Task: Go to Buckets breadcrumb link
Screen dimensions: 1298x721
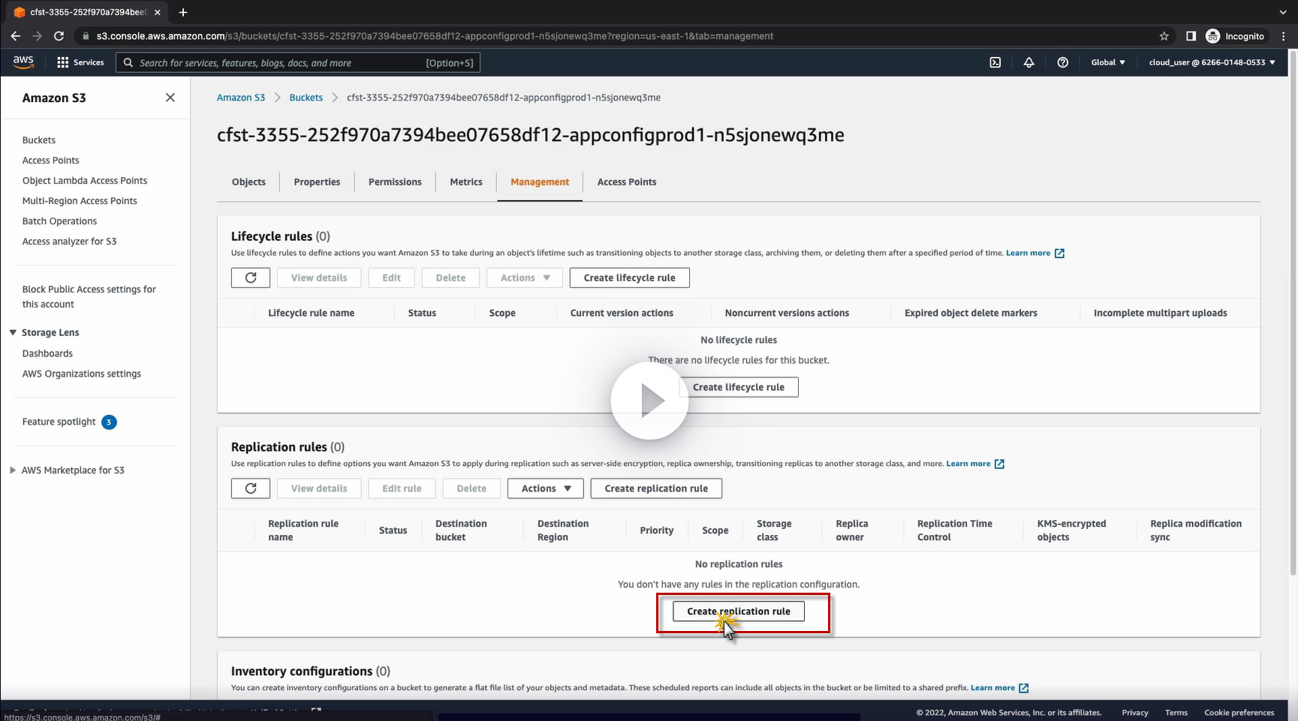Action: point(306,98)
